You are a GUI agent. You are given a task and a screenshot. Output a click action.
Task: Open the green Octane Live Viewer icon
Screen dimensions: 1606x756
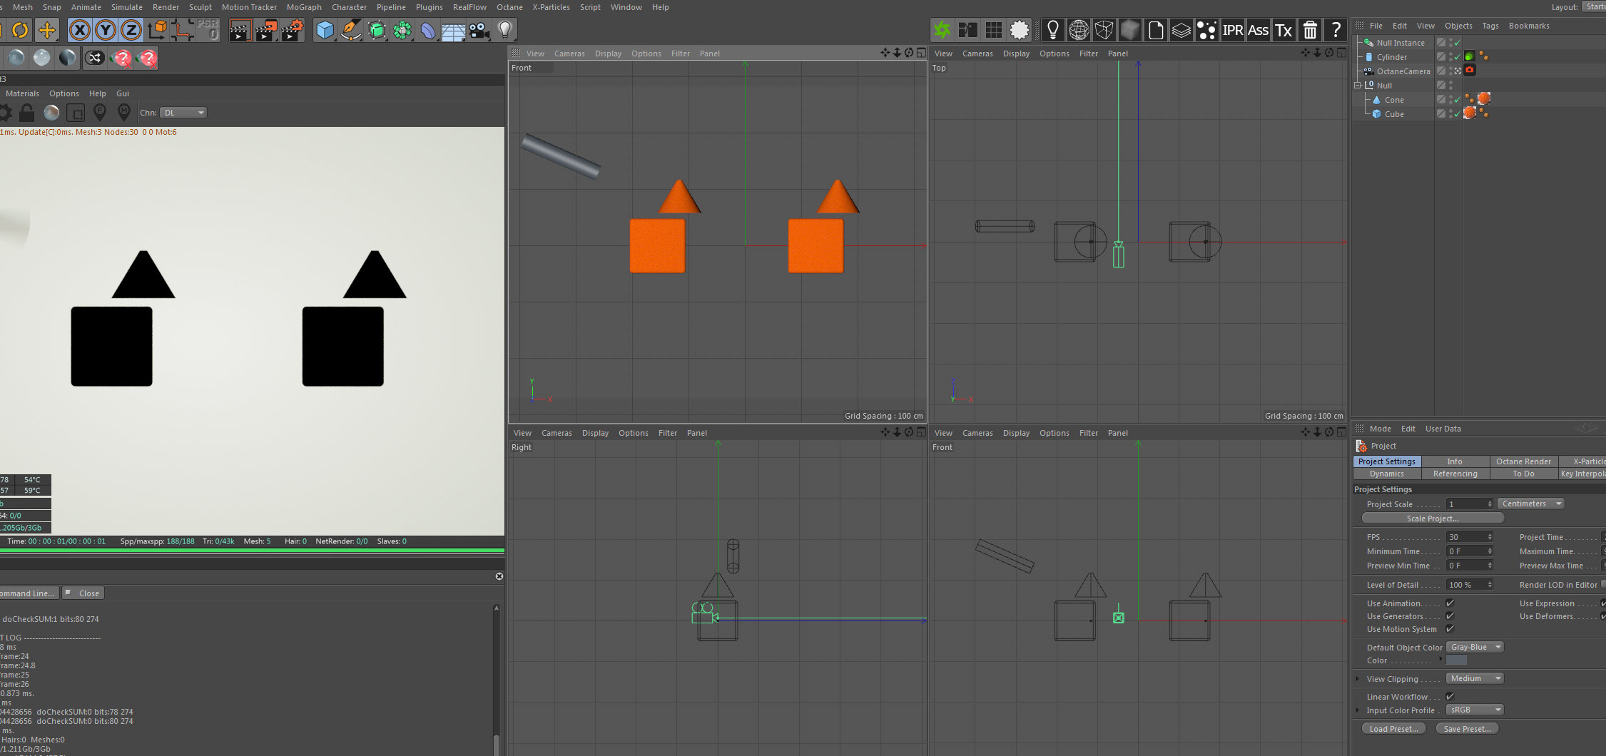[942, 30]
